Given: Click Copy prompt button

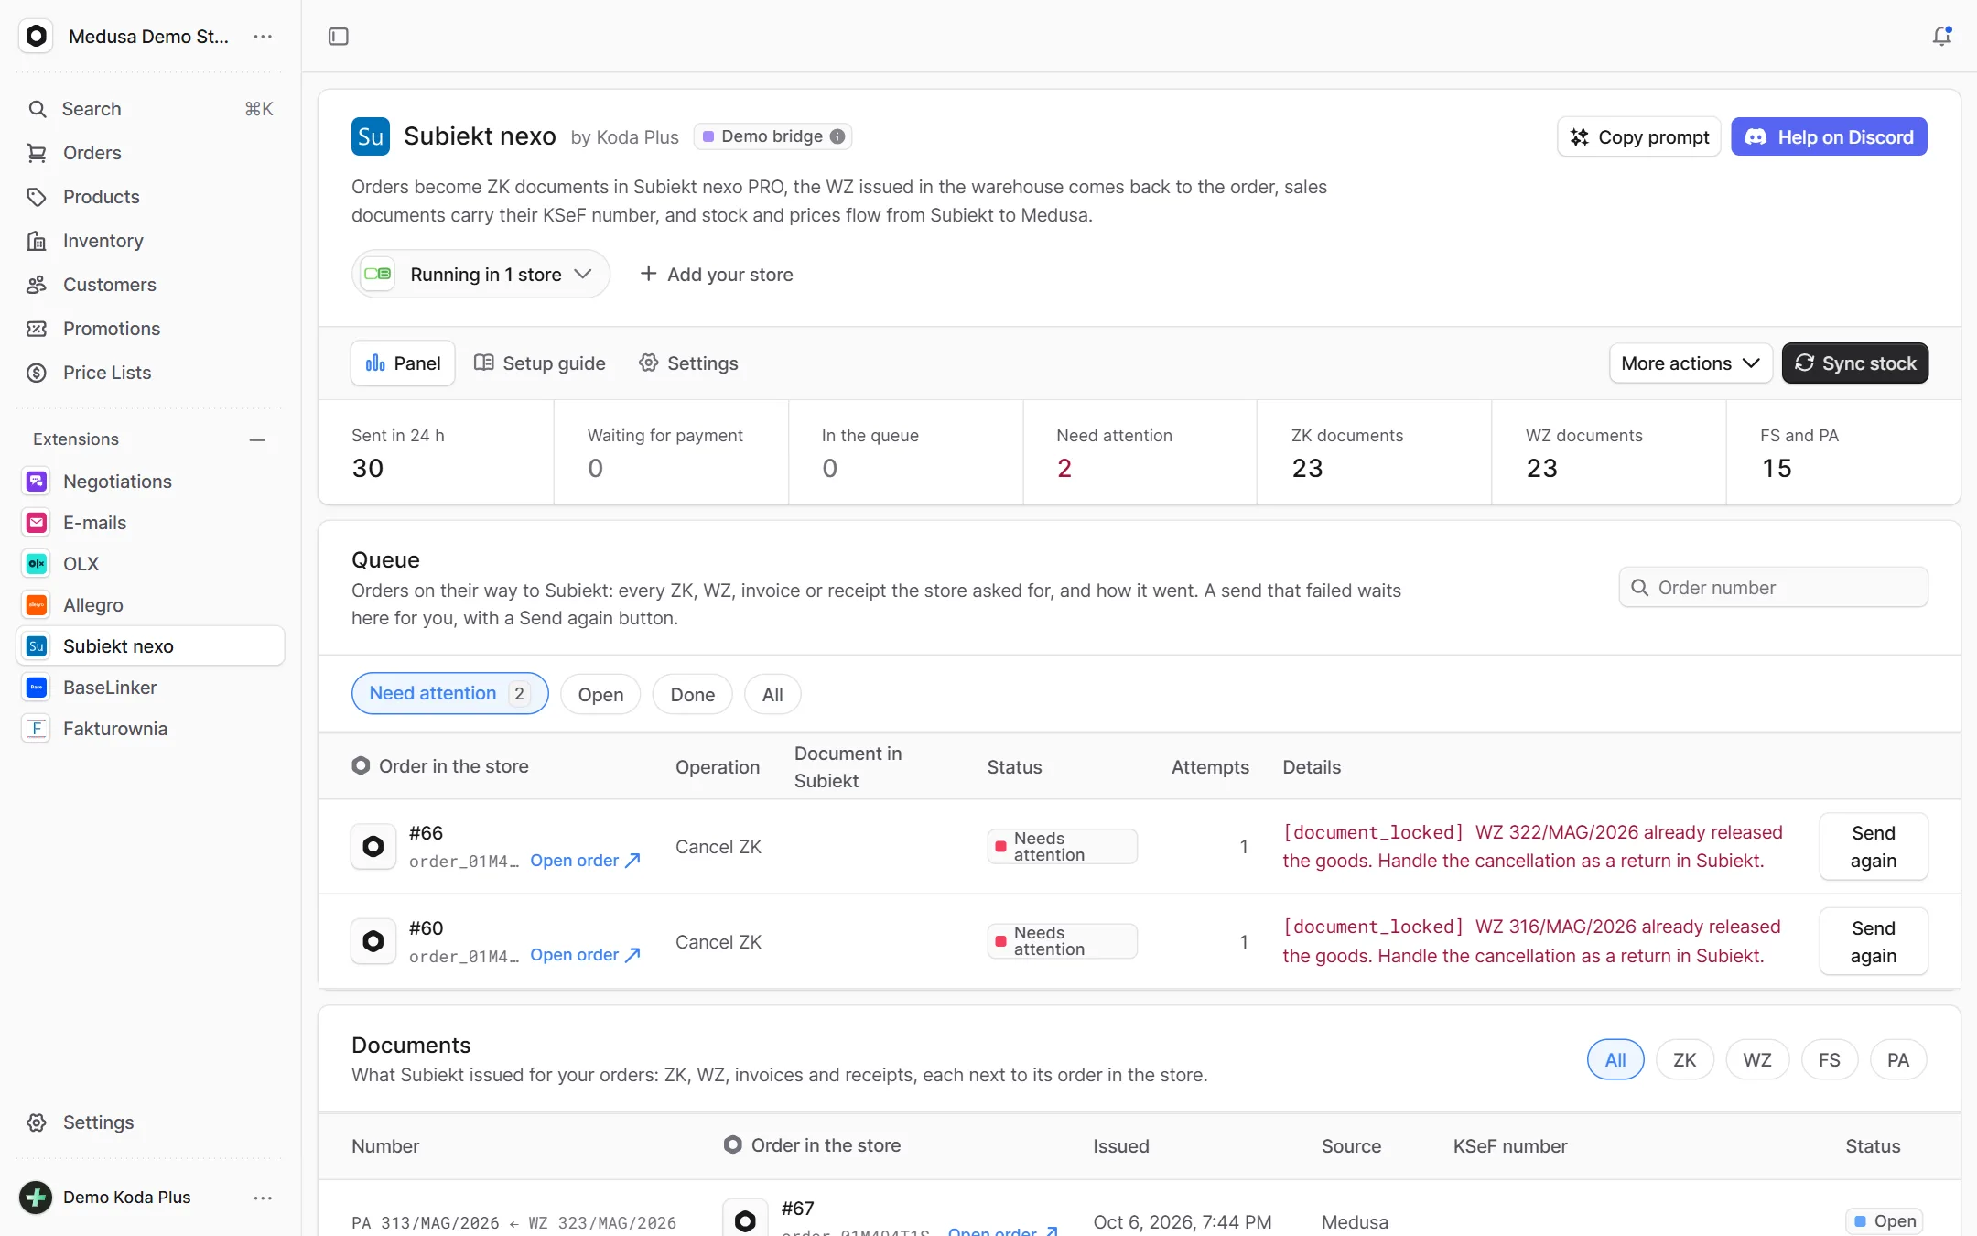Looking at the screenshot, I should pyautogui.click(x=1639, y=137).
